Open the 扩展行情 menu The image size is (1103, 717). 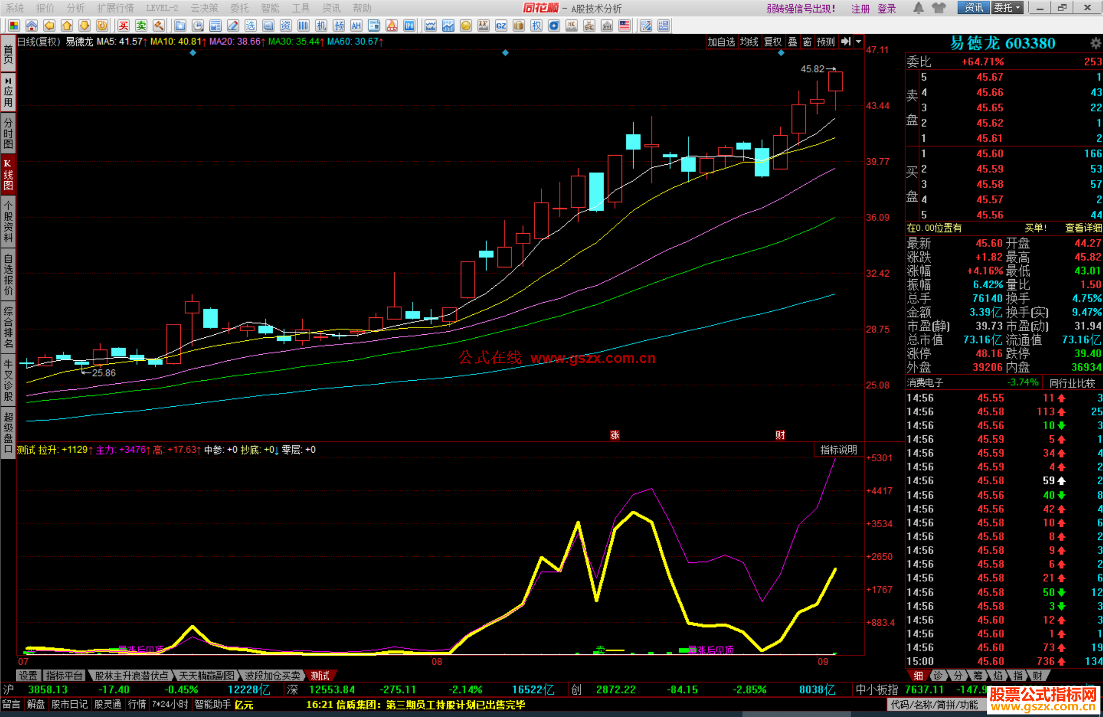[115, 8]
